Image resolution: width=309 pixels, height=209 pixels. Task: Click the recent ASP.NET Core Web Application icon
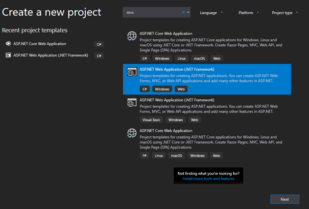tap(8, 44)
